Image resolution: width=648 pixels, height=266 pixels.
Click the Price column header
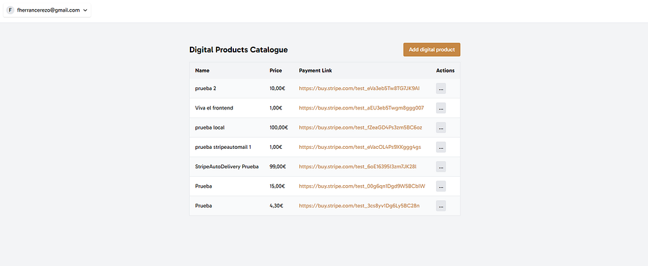pos(276,71)
